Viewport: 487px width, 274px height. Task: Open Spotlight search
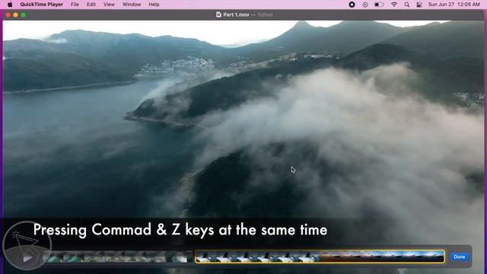[406, 5]
